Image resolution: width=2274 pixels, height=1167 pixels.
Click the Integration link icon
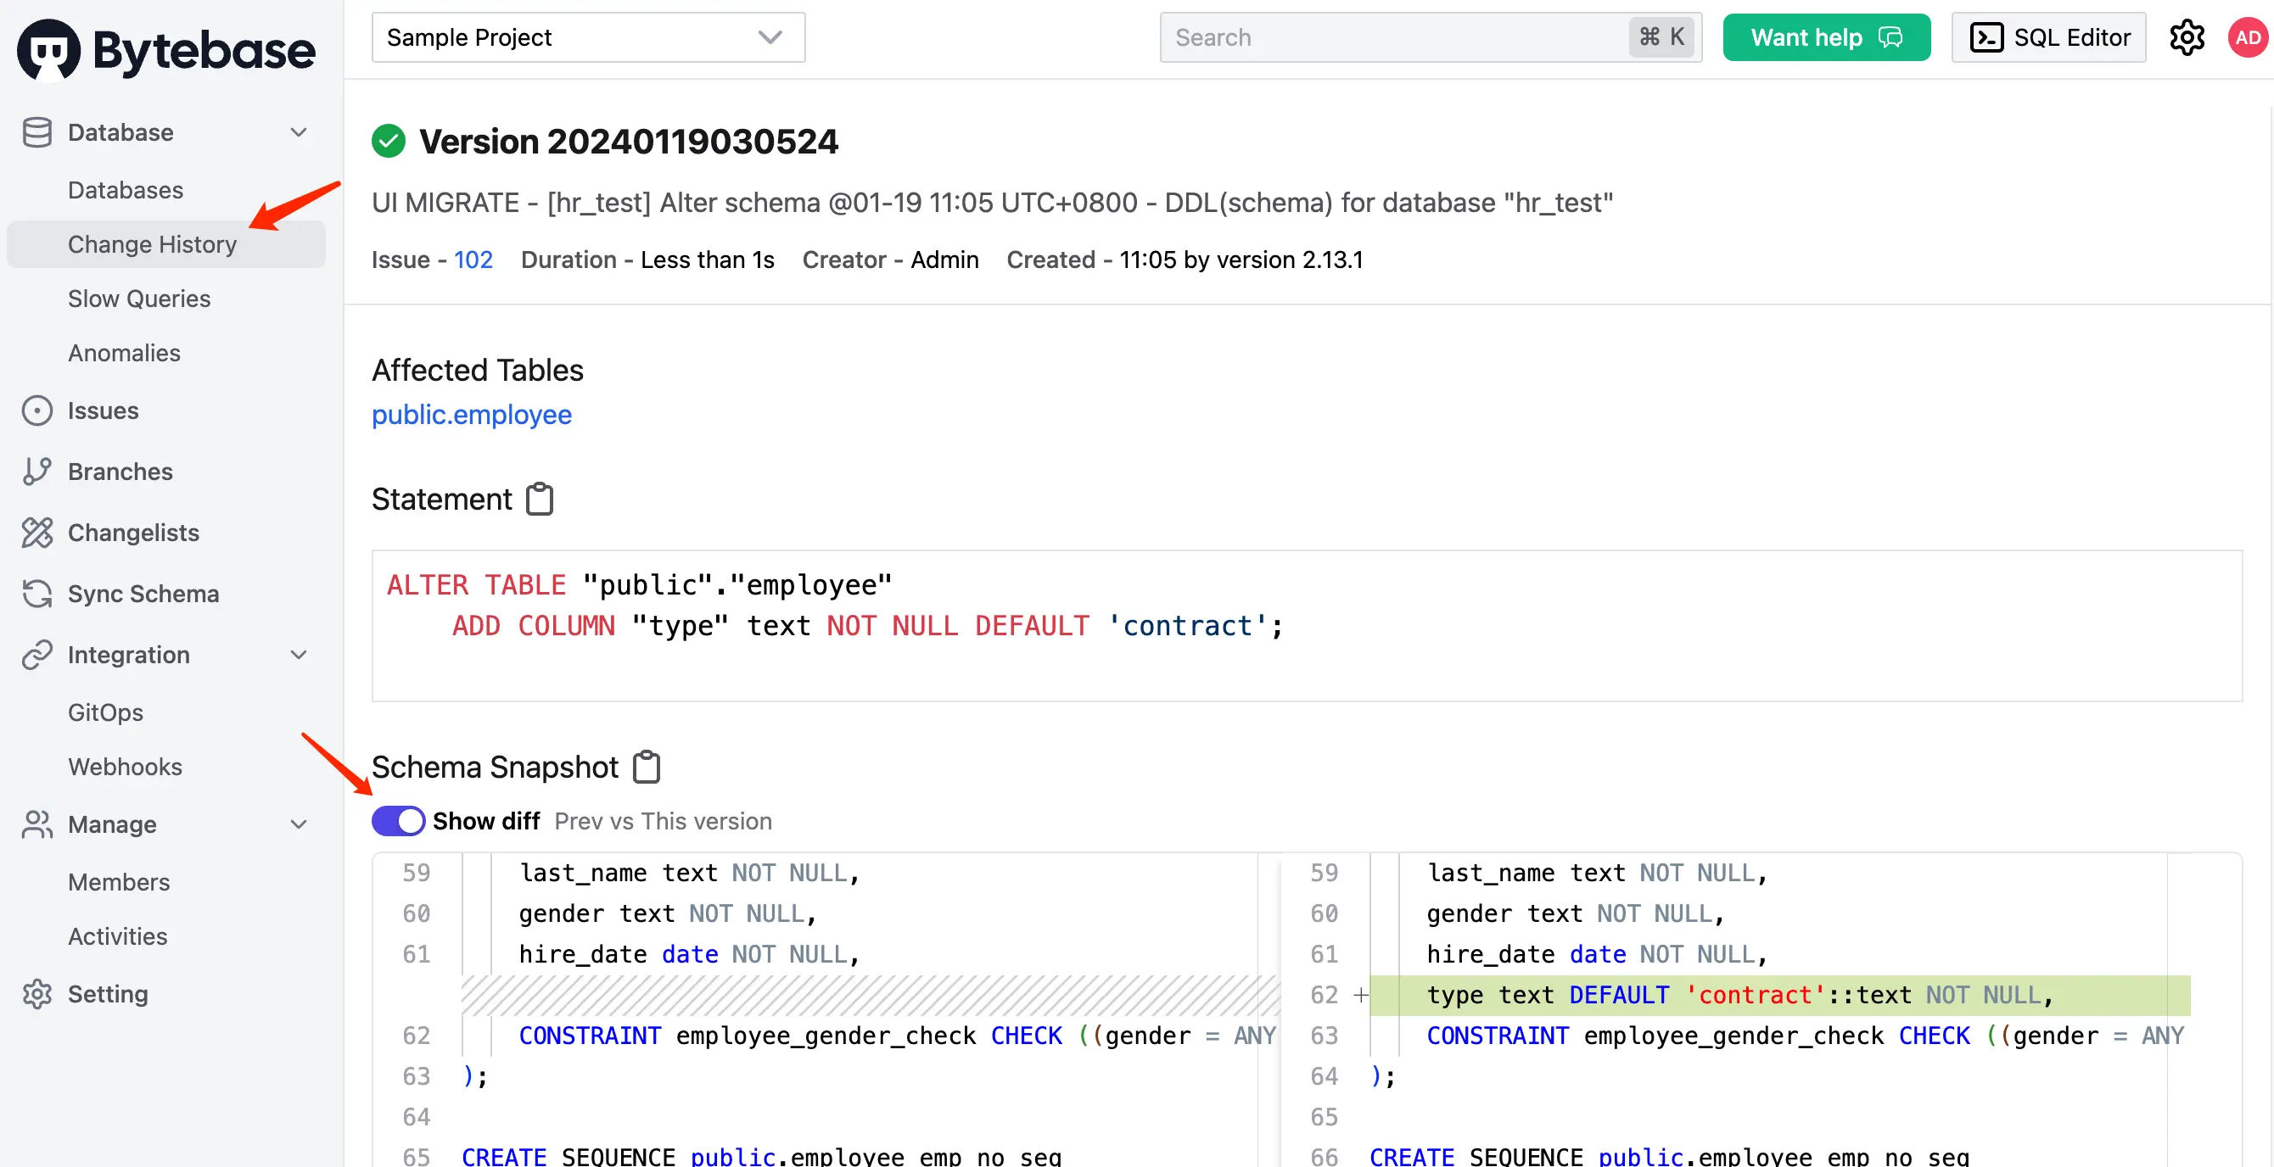point(37,655)
